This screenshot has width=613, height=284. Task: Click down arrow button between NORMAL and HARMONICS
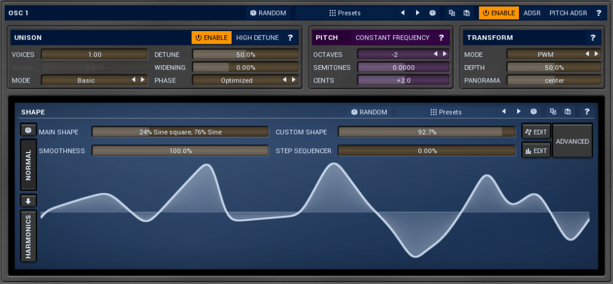(28, 201)
